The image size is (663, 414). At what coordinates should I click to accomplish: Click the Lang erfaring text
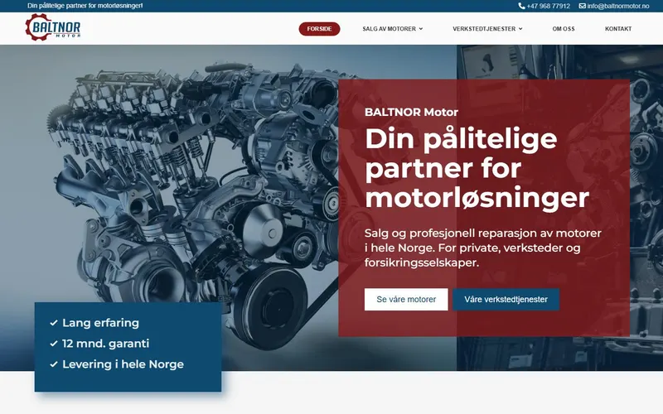pos(100,323)
